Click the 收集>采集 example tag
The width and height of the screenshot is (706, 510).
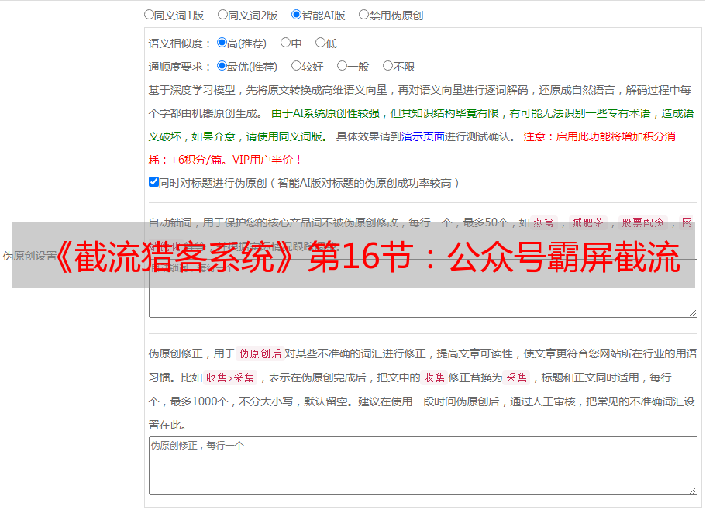[230, 377]
